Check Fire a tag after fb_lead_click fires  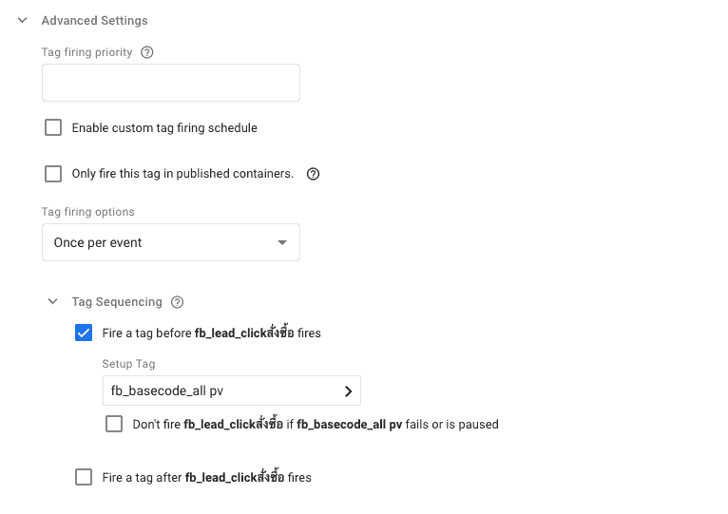click(x=84, y=477)
